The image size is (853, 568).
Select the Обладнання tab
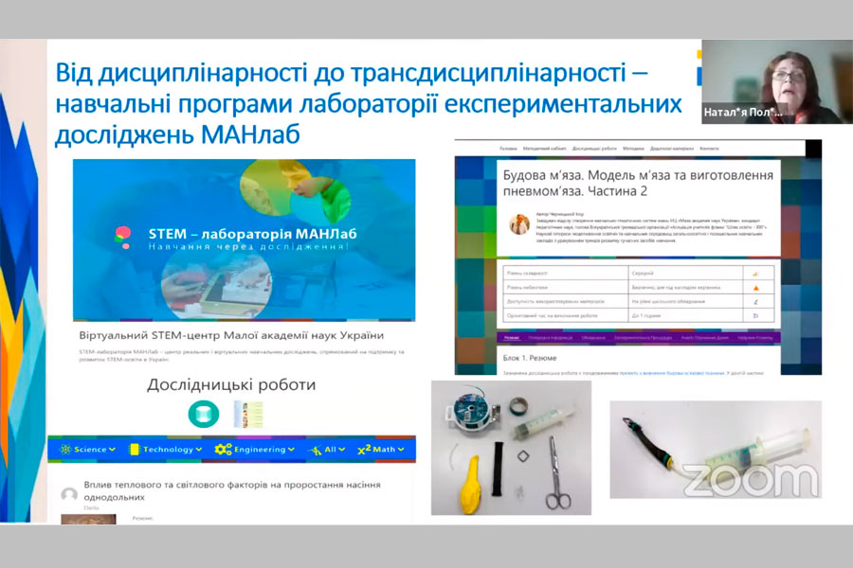593,338
